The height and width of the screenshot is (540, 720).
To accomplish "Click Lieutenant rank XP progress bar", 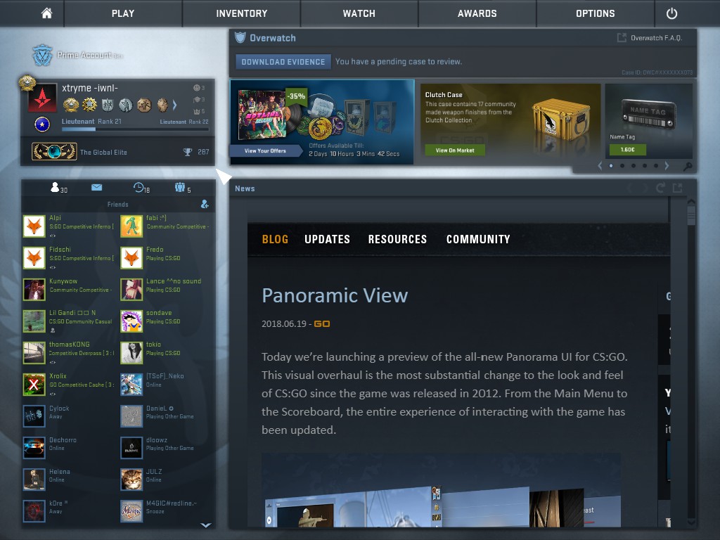I will pyautogui.click(x=135, y=129).
